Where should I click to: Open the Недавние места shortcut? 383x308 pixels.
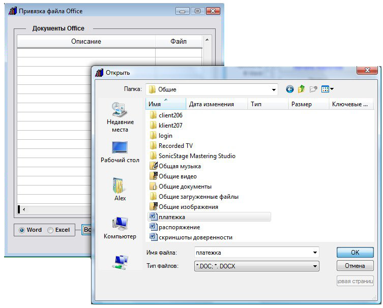[x=120, y=117]
